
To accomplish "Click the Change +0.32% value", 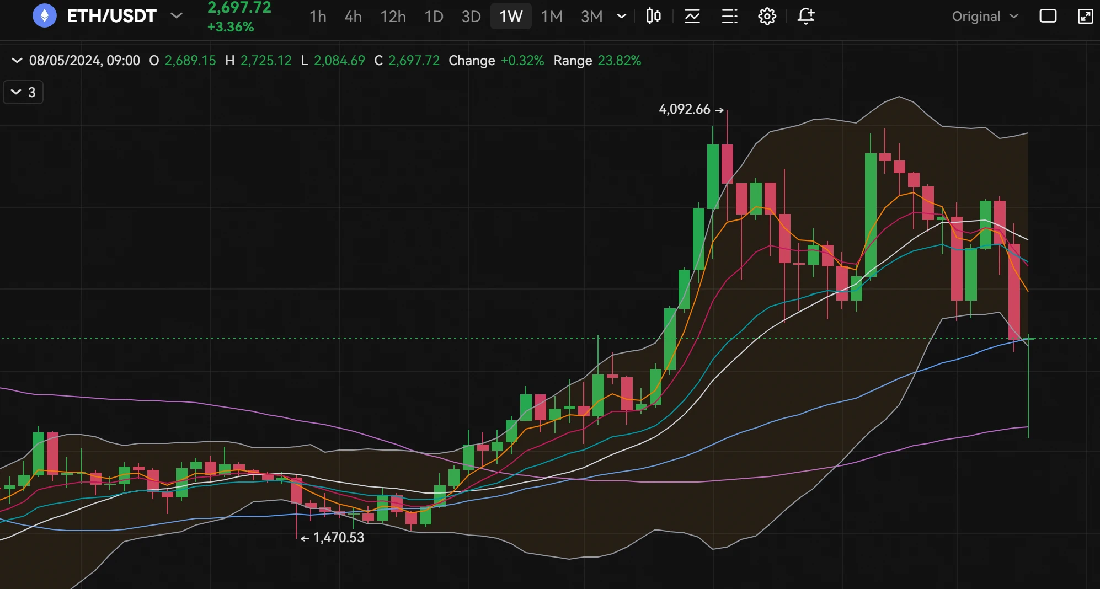I will point(496,61).
